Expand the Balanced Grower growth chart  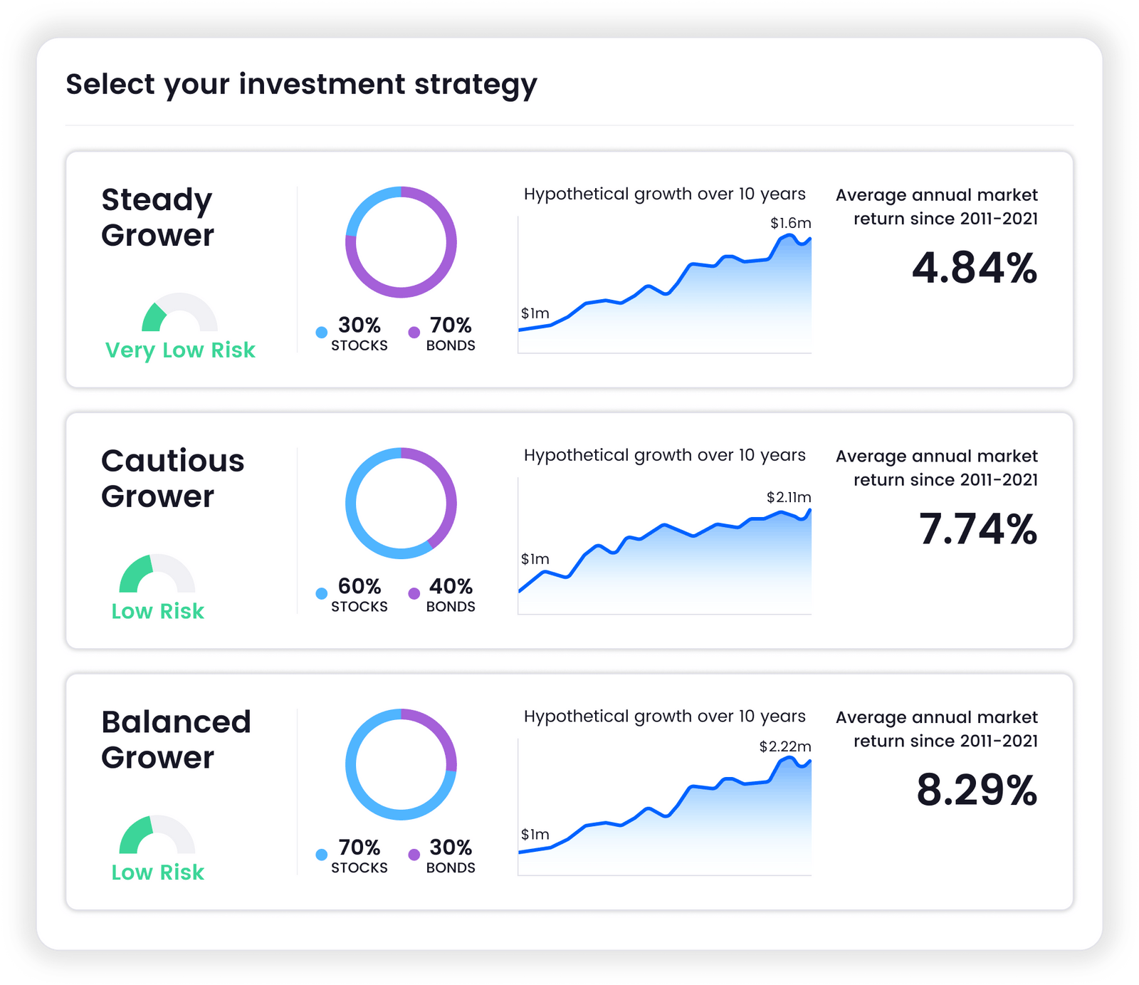click(x=666, y=808)
